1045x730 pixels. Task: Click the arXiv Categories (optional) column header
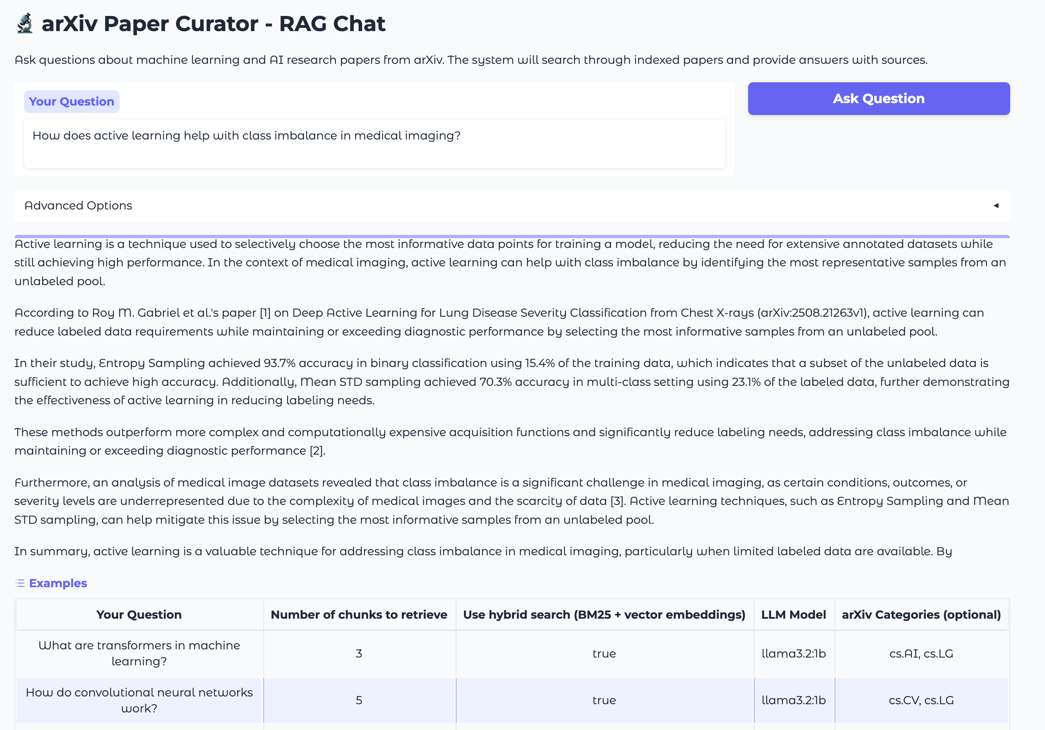pyautogui.click(x=921, y=615)
